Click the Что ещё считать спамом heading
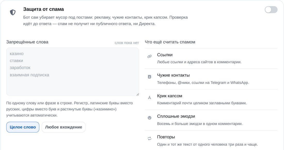Screen dimensions: 284x150 (x=170, y=42)
